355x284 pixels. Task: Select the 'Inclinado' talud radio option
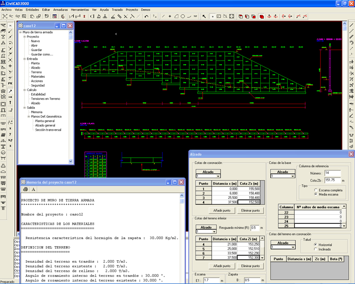point(315,249)
